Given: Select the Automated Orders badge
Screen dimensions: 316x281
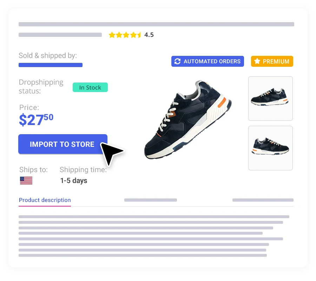Looking at the screenshot, I should click(208, 61).
